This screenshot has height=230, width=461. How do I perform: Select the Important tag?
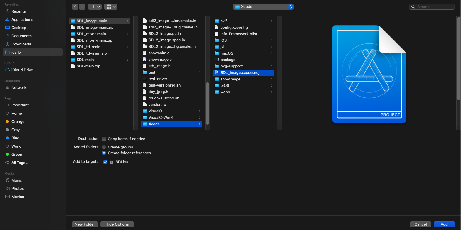click(x=32, y=105)
